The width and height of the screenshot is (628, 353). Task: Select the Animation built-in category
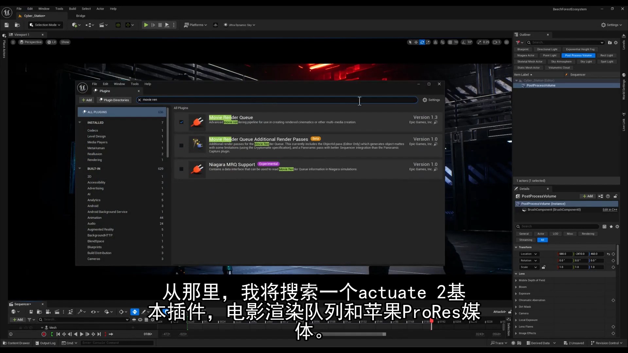pyautogui.click(x=95, y=218)
